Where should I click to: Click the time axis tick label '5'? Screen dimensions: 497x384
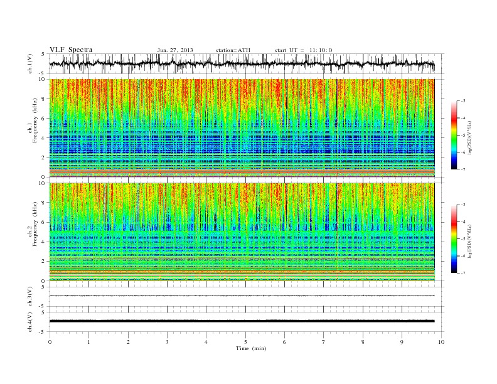coord(245,342)
